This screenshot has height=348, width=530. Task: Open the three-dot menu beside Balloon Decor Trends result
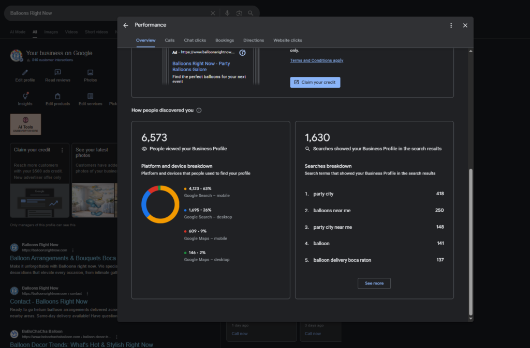[x=117, y=336]
